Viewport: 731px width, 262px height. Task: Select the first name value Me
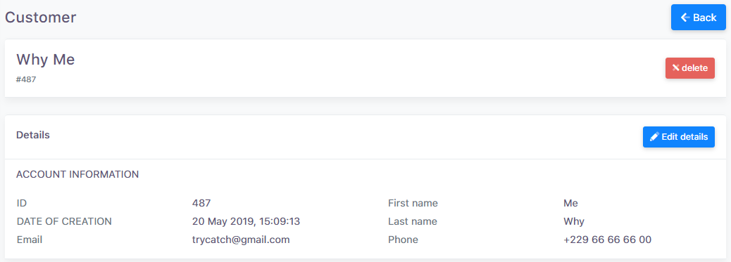coord(570,204)
